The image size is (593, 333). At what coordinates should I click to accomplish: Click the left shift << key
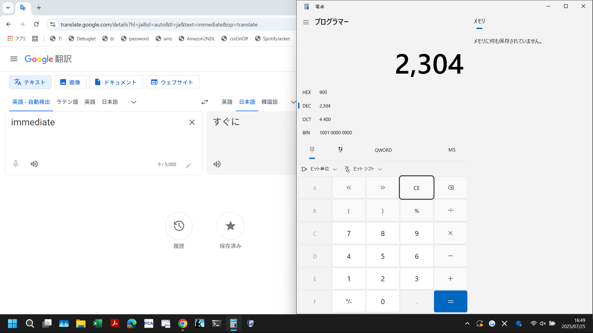(349, 188)
